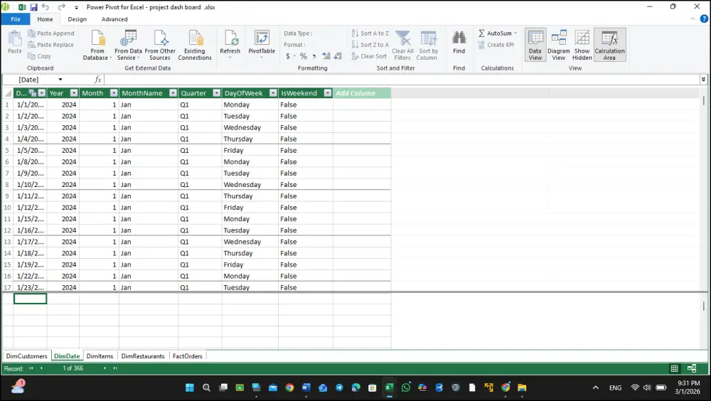The width and height of the screenshot is (711, 401).
Task: Increase decimal places
Action: point(326,56)
